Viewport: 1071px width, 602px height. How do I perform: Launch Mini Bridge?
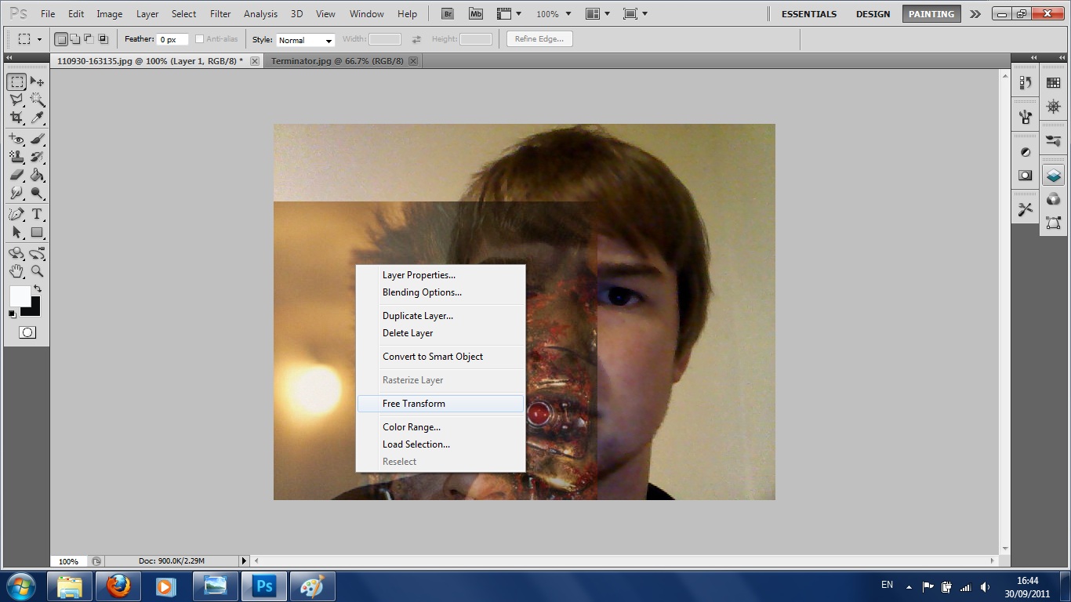click(x=476, y=13)
